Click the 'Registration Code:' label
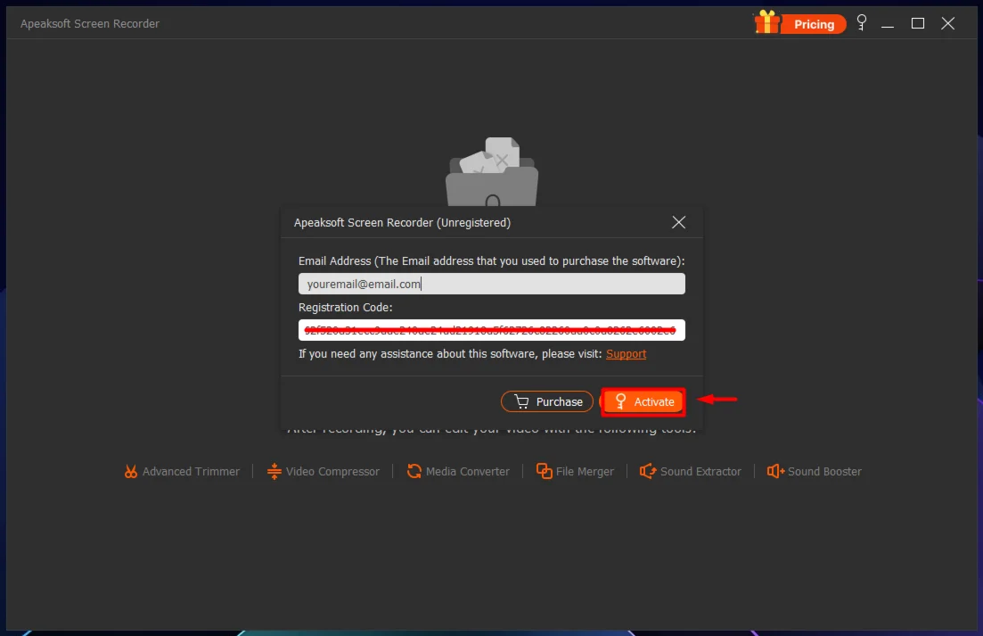Image resolution: width=983 pixels, height=636 pixels. (x=346, y=308)
